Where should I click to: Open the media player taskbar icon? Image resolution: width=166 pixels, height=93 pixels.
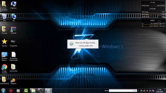[18, 91]
